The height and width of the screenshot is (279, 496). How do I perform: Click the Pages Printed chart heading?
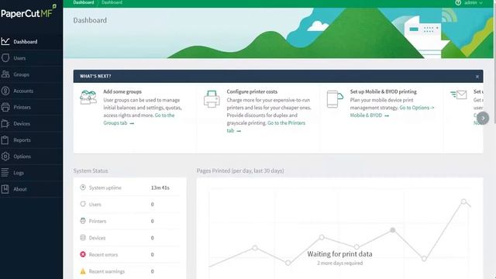pos(240,170)
